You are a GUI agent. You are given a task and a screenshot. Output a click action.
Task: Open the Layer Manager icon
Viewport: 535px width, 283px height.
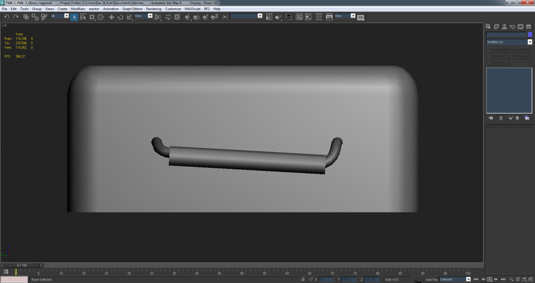pos(289,17)
